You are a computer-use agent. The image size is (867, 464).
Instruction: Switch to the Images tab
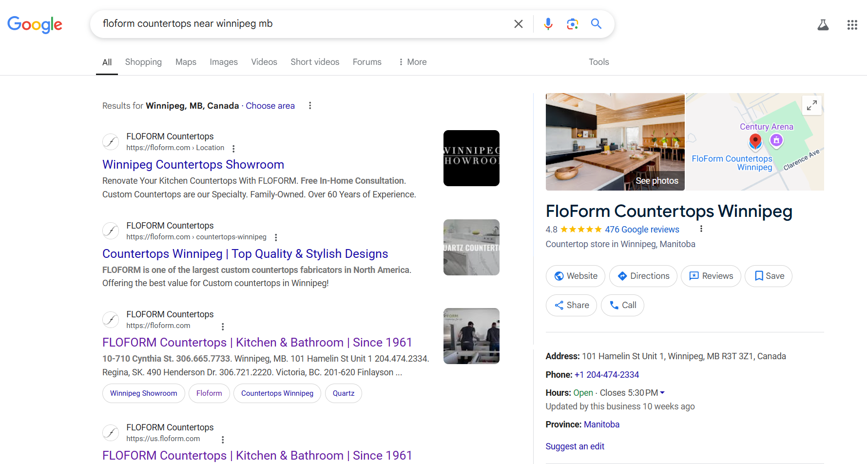(x=223, y=62)
